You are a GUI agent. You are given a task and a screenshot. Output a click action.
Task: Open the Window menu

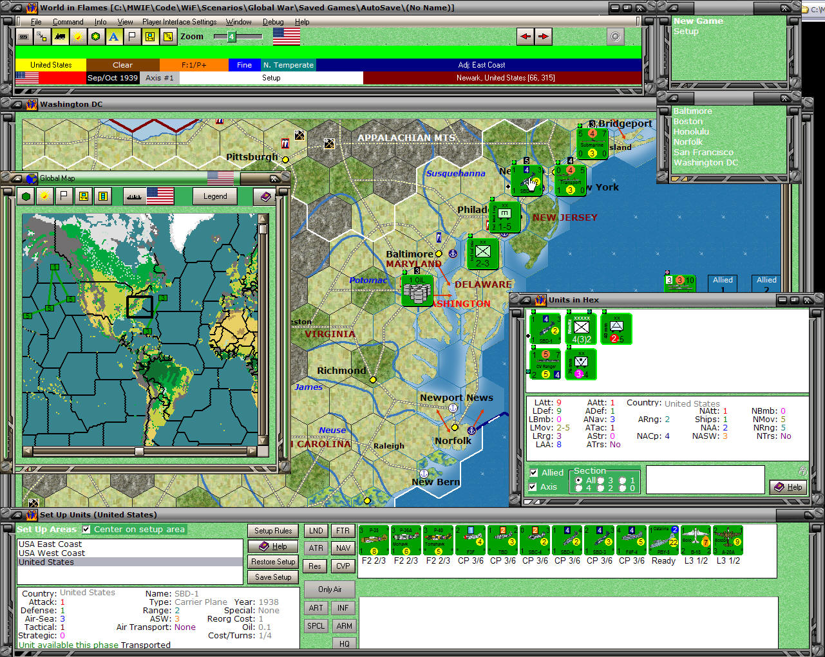coord(238,22)
